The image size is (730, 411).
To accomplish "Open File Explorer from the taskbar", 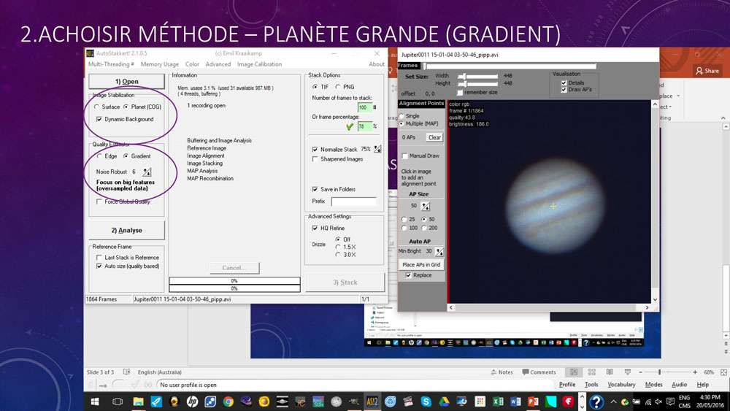I will [138, 402].
